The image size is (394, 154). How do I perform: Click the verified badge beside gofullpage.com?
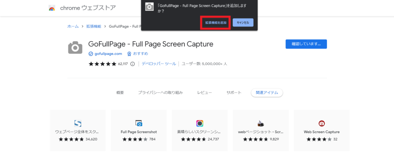click(x=91, y=54)
